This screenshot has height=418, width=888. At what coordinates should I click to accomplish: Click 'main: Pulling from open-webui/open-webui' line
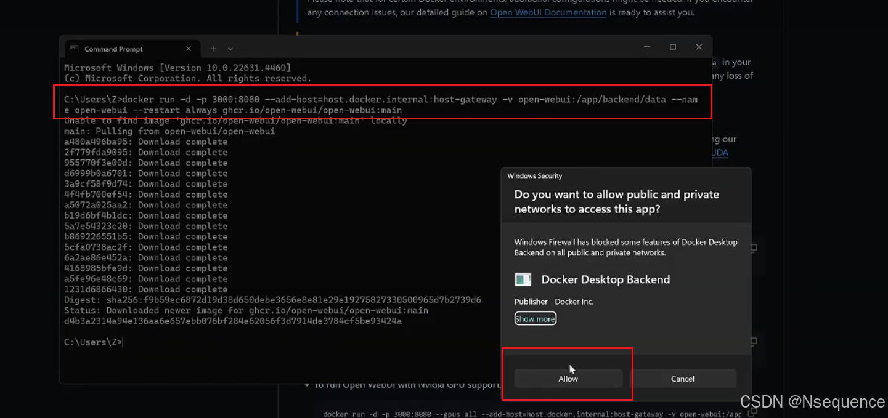tap(169, 131)
